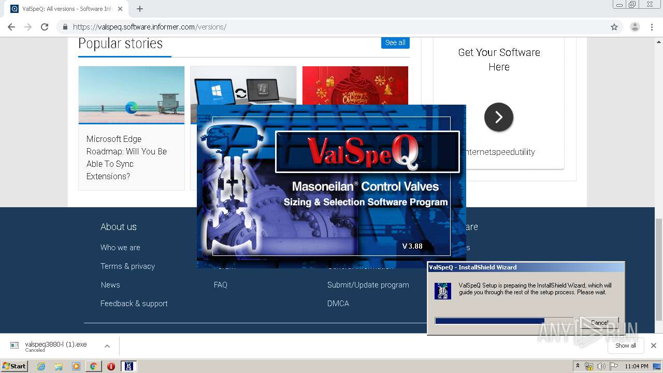The width and height of the screenshot is (663, 373).
Task: Open Submit/Update program footer link
Action: pos(368,285)
